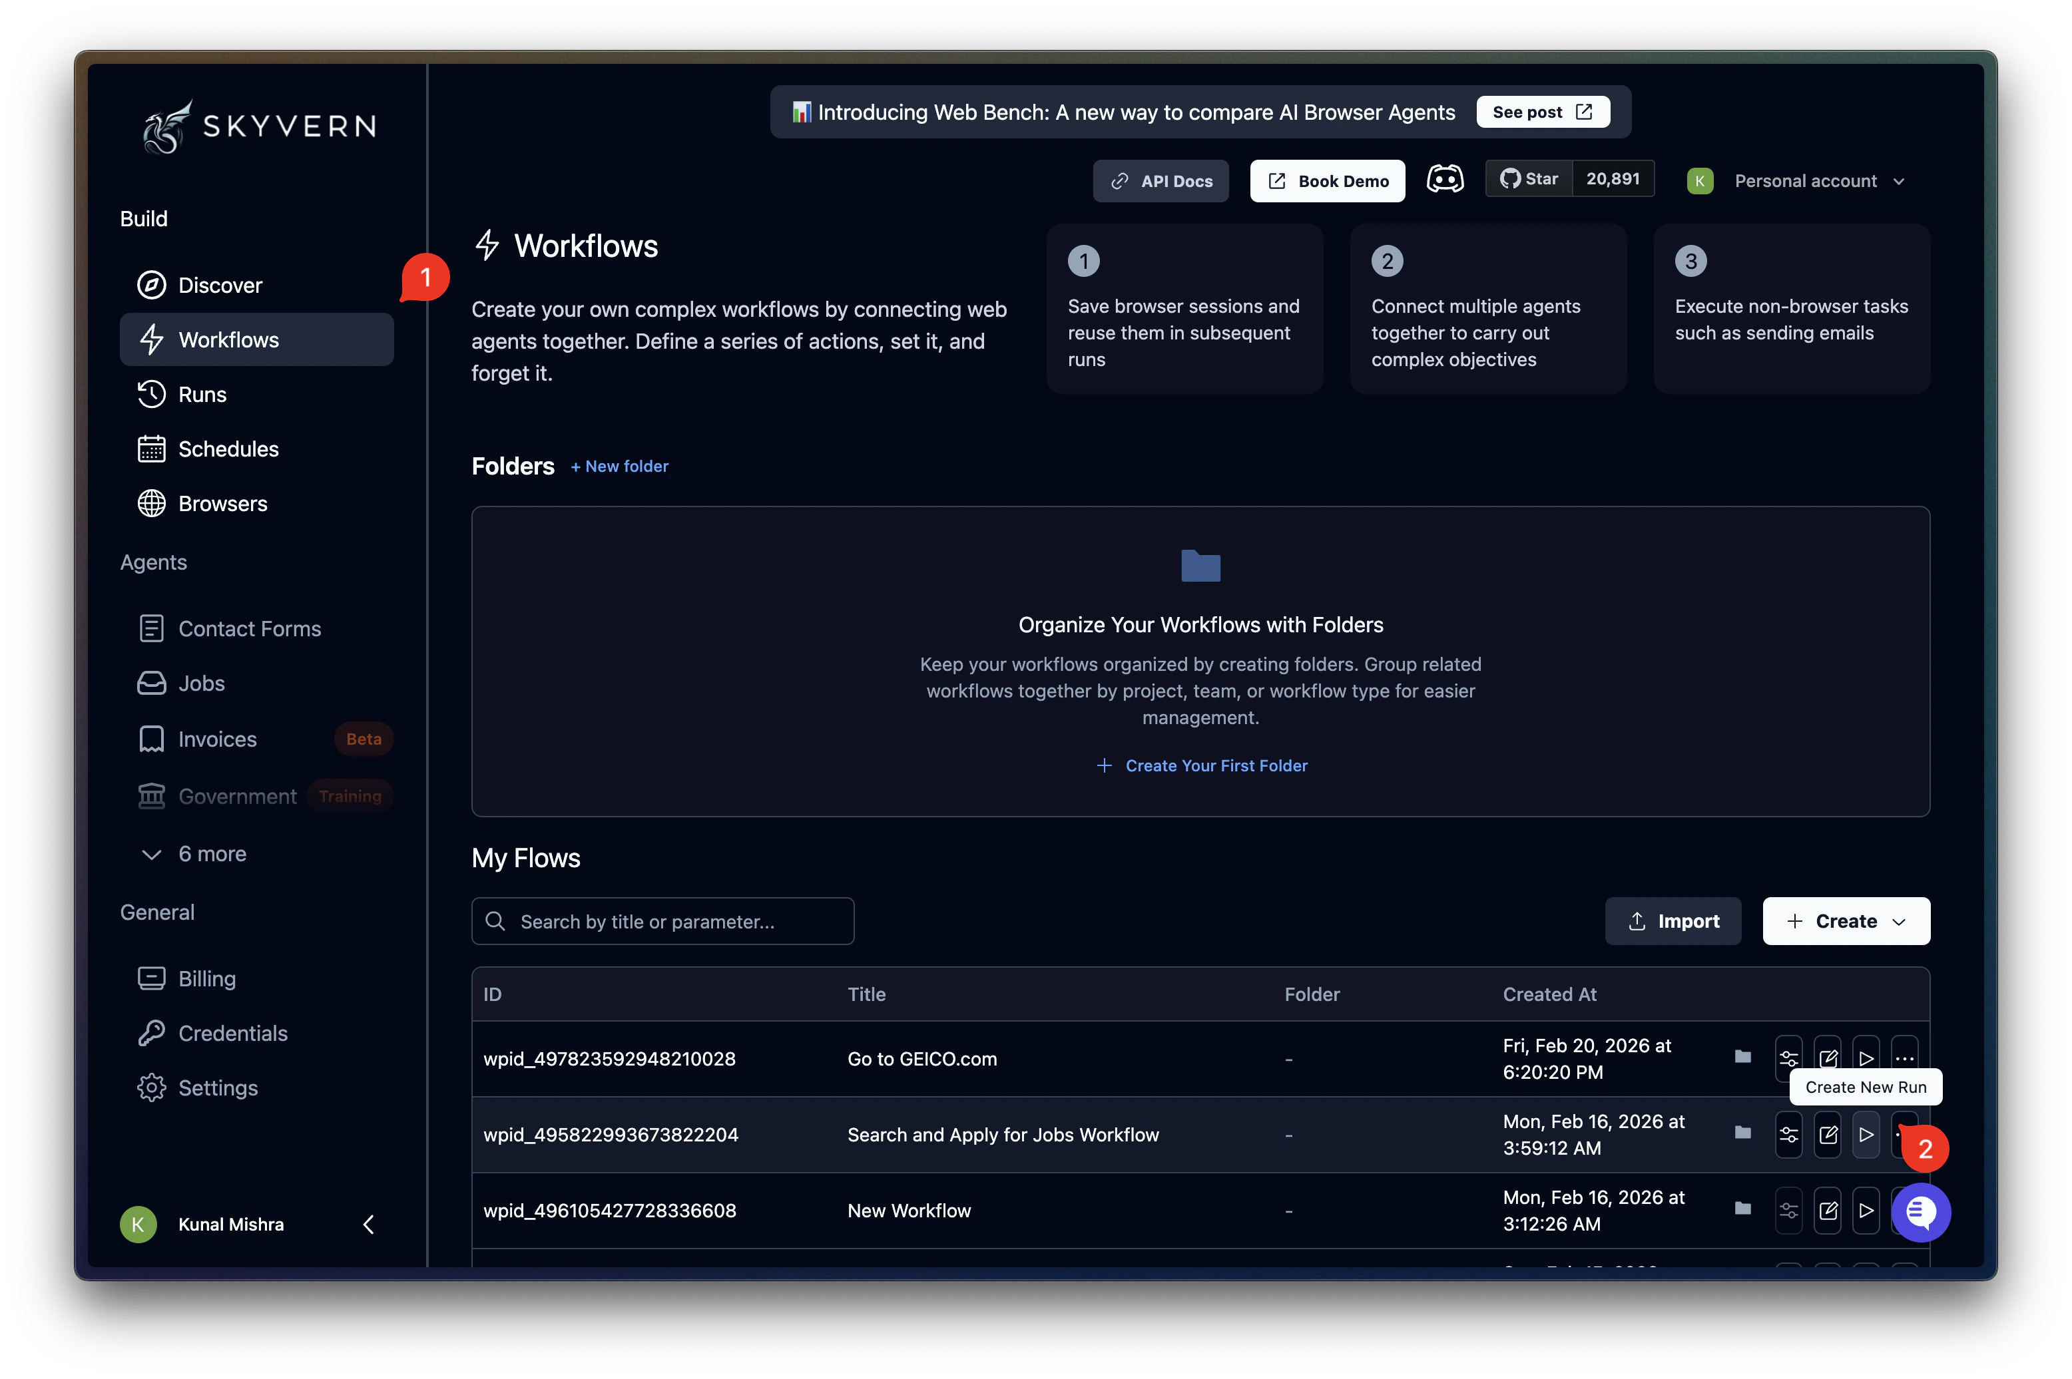The height and width of the screenshot is (1379, 2072).
Task: Edit the Go to GEICO.com workflow
Action: coord(1829,1058)
